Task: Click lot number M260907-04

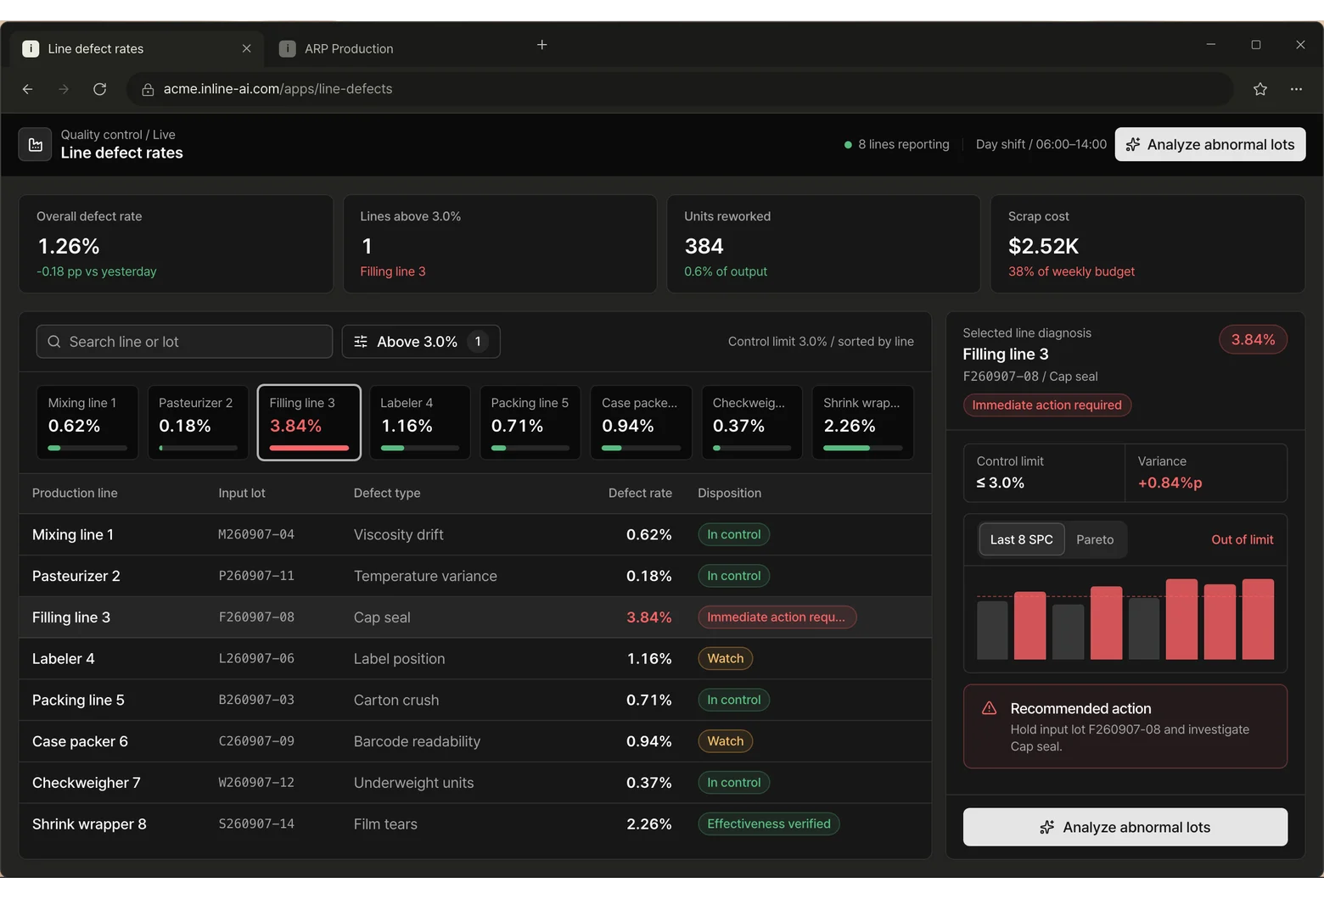Action: pyautogui.click(x=256, y=535)
